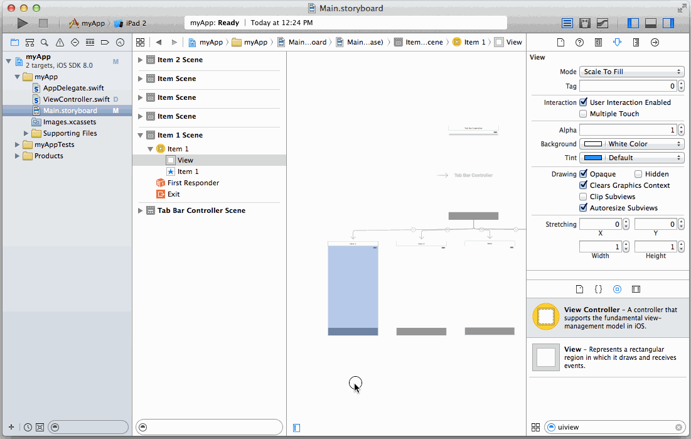Open the Project navigator

[x=14, y=42]
